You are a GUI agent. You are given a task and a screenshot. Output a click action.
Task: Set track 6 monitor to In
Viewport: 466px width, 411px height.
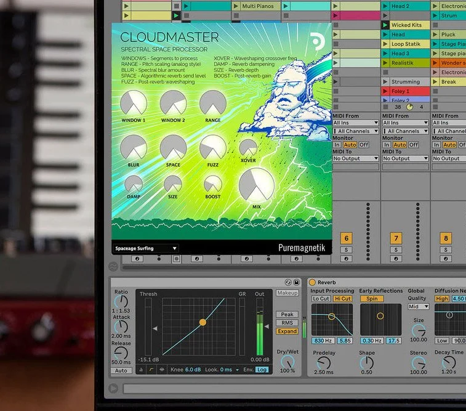click(337, 145)
